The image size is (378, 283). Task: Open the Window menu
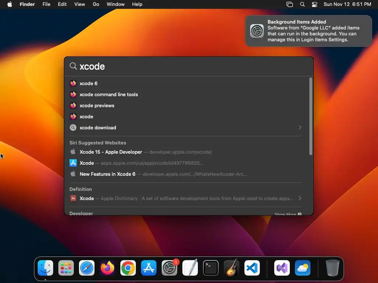pyautogui.click(x=116, y=4)
